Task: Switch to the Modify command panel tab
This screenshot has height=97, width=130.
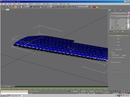Action: click(112, 10)
